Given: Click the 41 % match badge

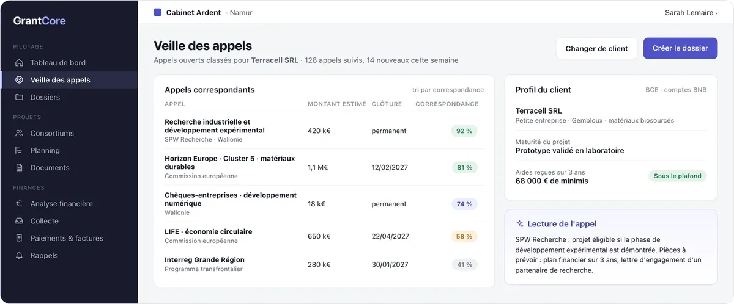Looking at the screenshot, I should pyautogui.click(x=465, y=265).
